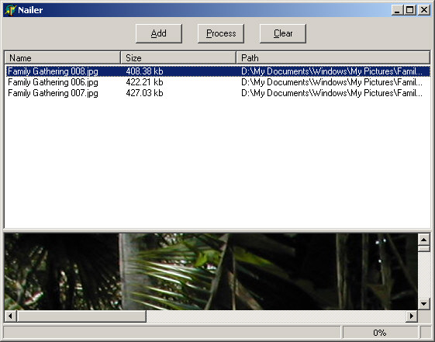Sort list by Path column header
The image size is (435, 342).
tap(333, 57)
